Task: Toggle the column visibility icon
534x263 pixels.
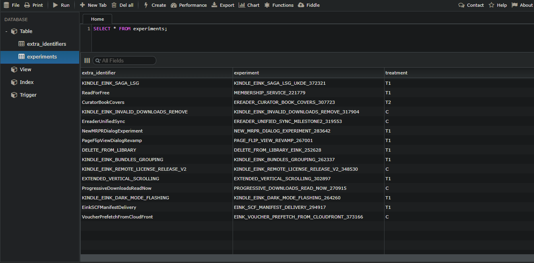Action: (x=87, y=60)
